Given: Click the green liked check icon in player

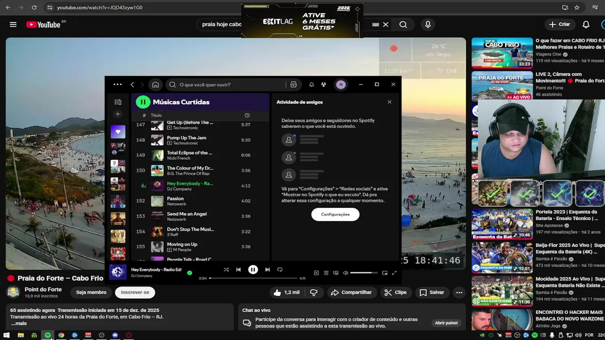Looking at the screenshot, I should 190,273.
